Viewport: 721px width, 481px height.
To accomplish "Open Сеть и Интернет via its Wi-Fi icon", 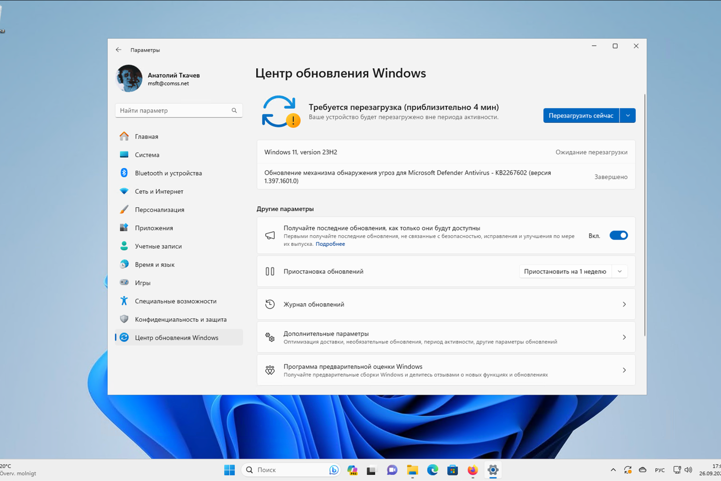I will coord(124,191).
